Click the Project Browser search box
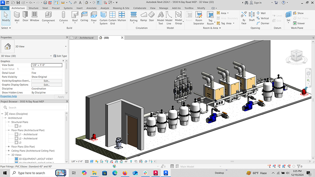The image size is (315, 177). (x=34, y=108)
